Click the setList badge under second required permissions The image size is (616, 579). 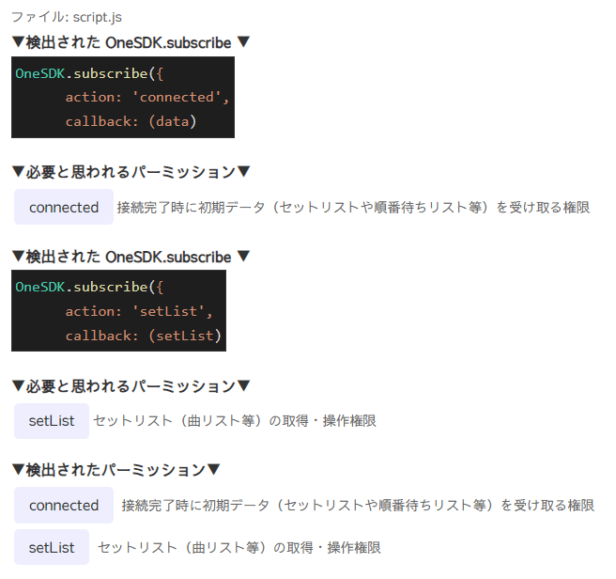pyautogui.click(x=52, y=421)
